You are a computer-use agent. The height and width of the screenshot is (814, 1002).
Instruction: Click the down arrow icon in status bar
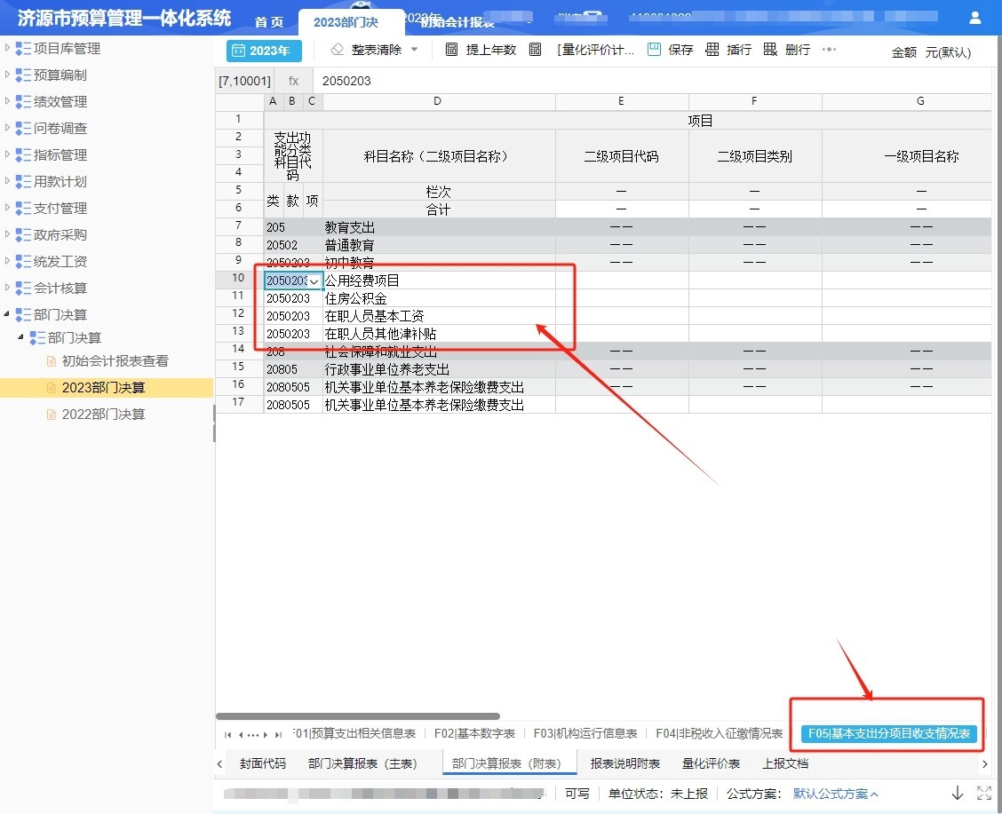pos(958,793)
